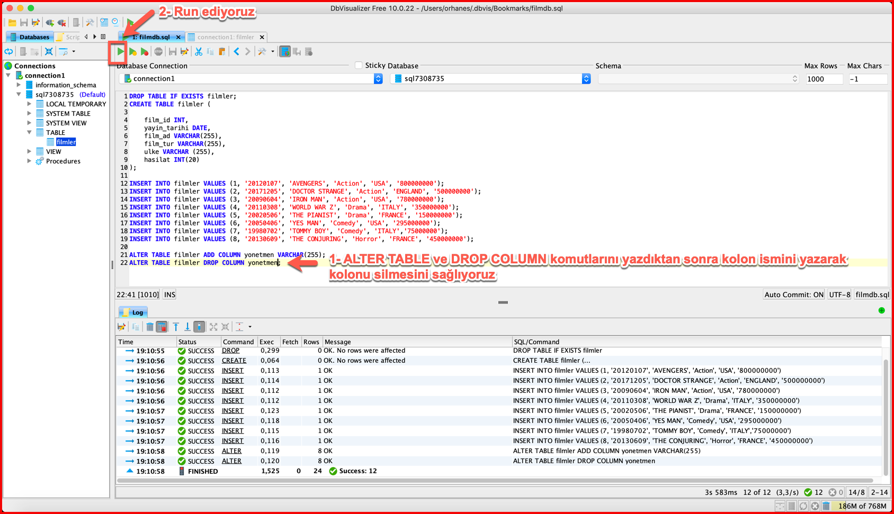Click the Disconnect icon with red X

click(61, 23)
